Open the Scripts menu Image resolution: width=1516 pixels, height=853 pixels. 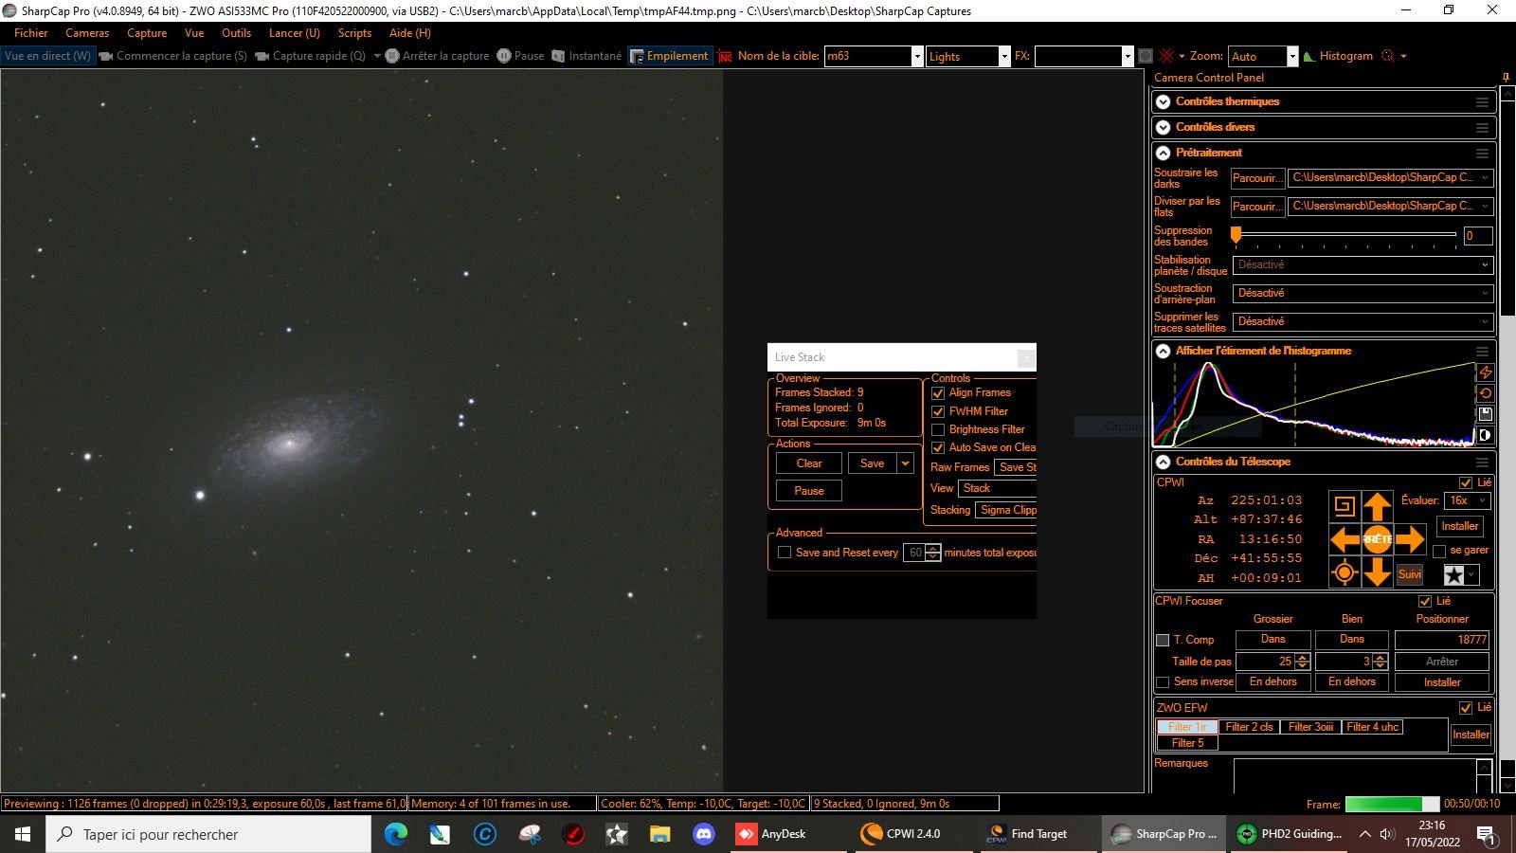point(354,33)
